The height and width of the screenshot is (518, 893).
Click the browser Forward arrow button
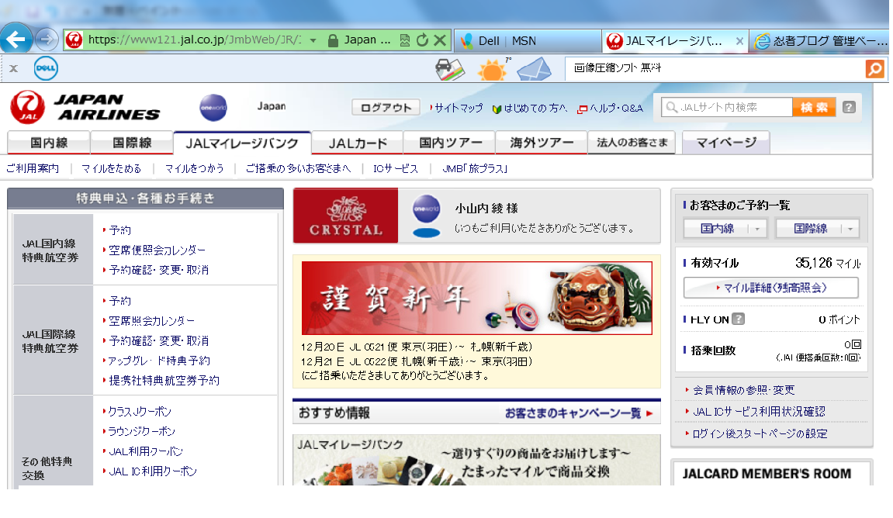pyautogui.click(x=46, y=40)
